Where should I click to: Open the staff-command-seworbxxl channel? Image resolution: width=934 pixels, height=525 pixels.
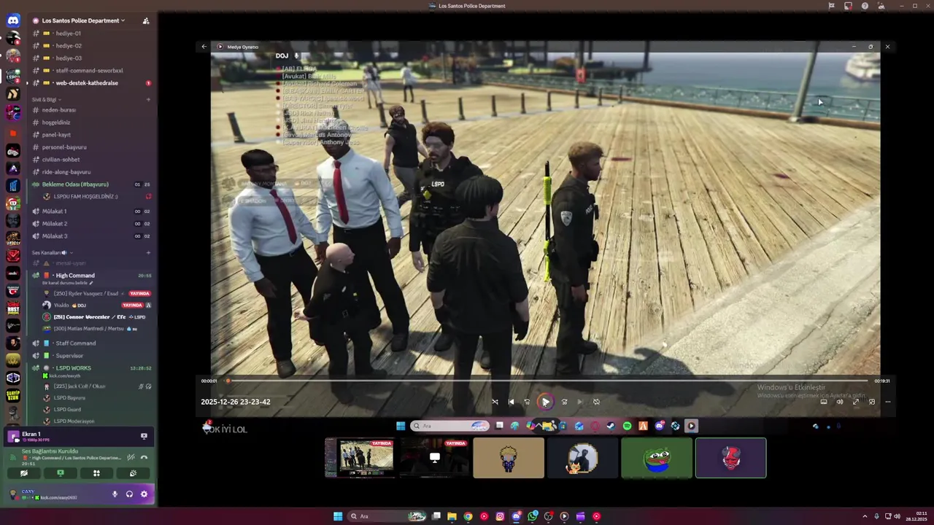point(90,71)
